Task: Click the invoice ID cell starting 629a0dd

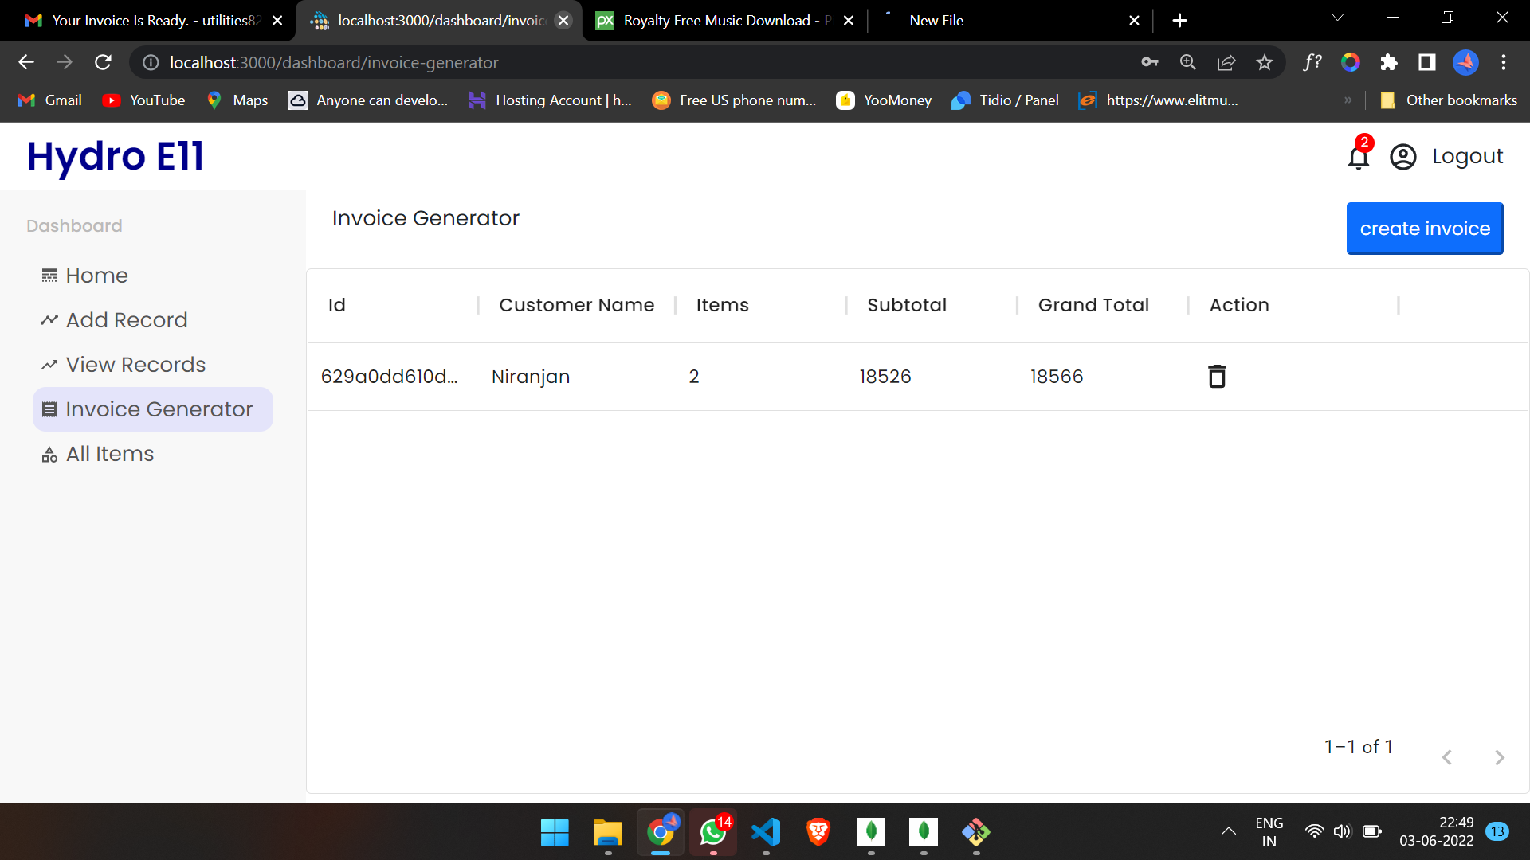Action: point(390,376)
